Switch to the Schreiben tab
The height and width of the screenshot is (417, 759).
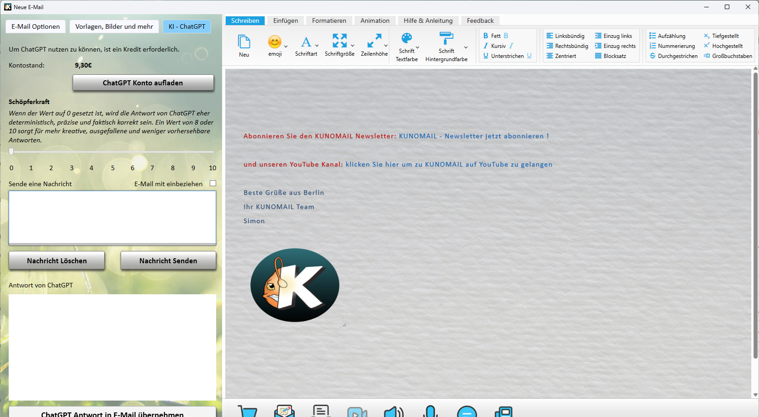click(x=245, y=21)
